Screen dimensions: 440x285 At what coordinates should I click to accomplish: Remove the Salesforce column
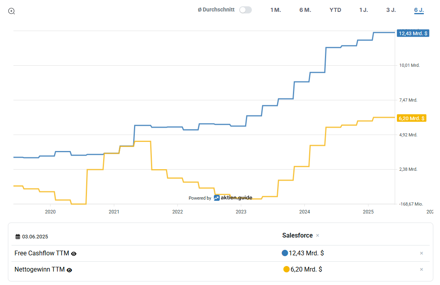[x=318, y=235]
